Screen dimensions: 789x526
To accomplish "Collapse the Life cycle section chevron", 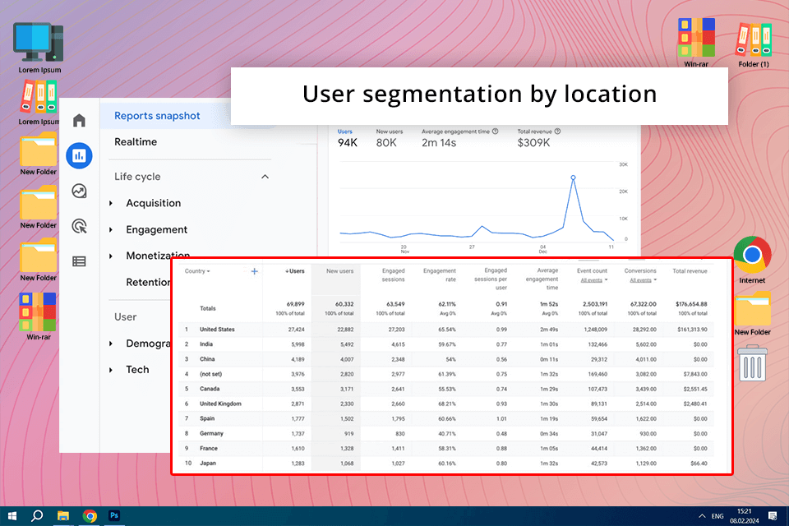I will pyautogui.click(x=265, y=177).
